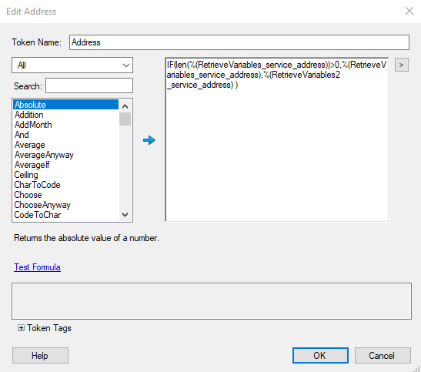Expand the Token Tags section

(x=21, y=327)
